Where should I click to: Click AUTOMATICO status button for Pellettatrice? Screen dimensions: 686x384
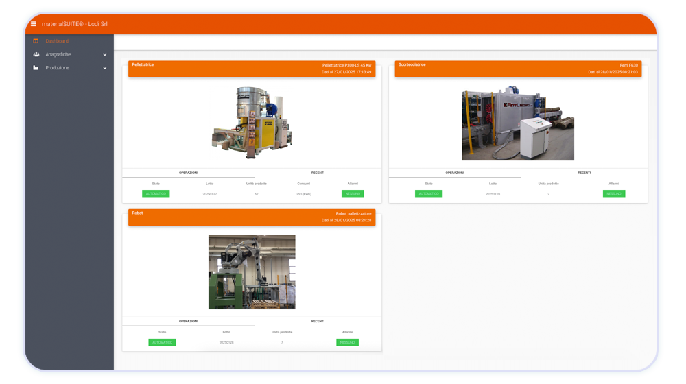click(x=156, y=194)
